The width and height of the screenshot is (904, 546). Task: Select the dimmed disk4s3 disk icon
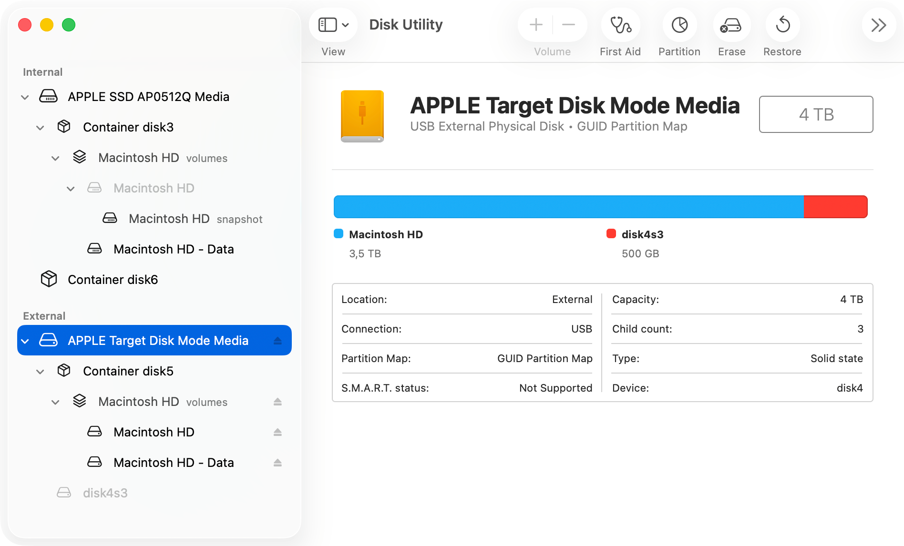[x=64, y=492]
